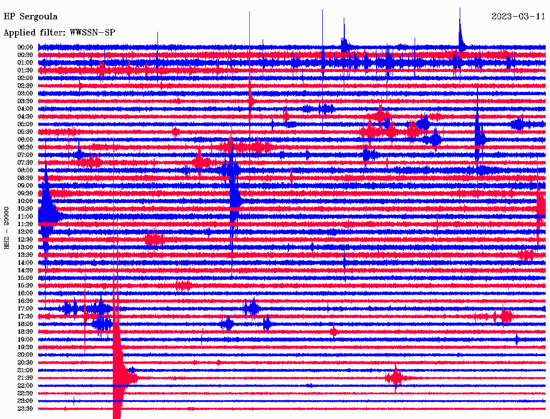Select the 02:30 time row label
The image size is (550, 419).
(x=25, y=85)
